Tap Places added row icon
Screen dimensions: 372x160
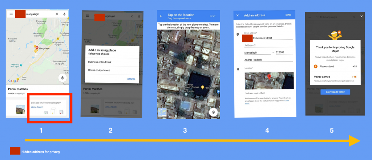(316, 66)
